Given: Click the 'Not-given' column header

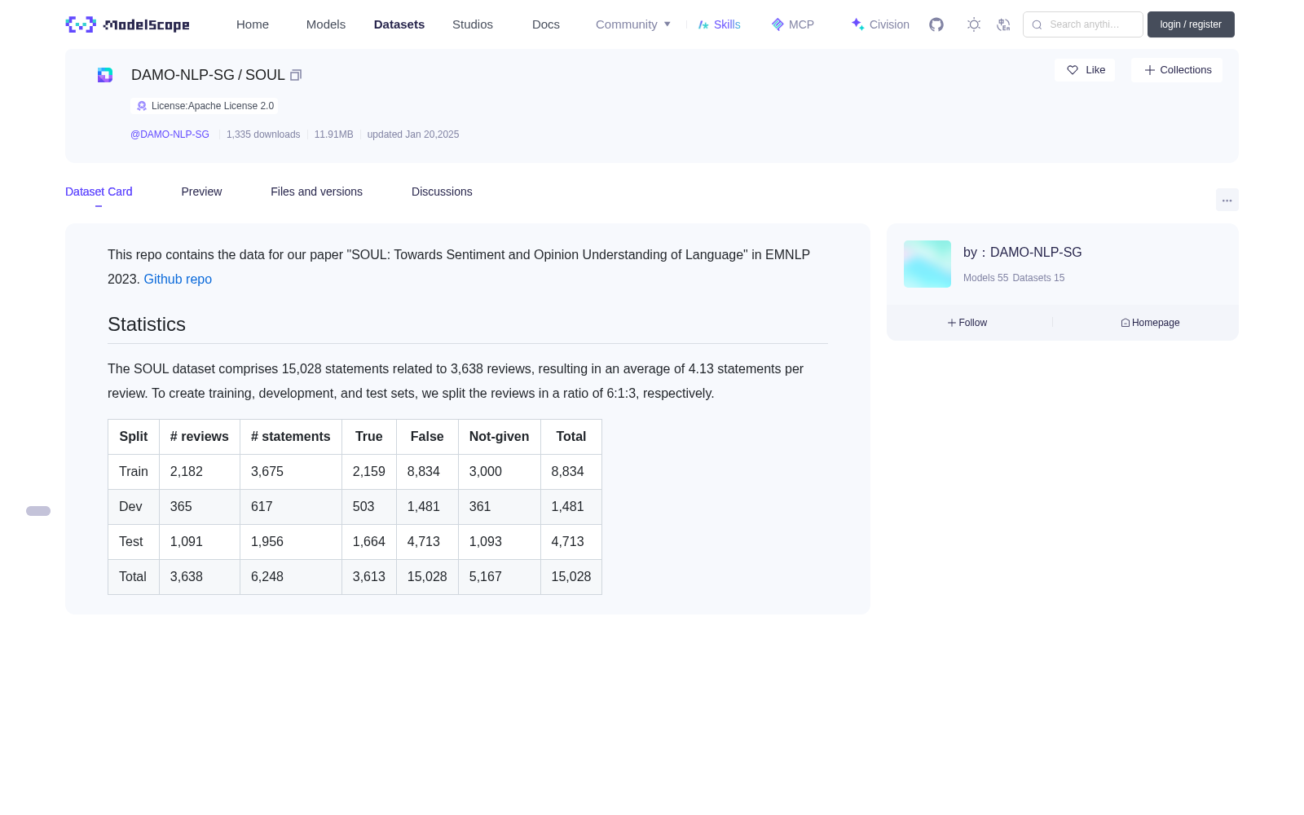Looking at the screenshot, I should click(500, 437).
